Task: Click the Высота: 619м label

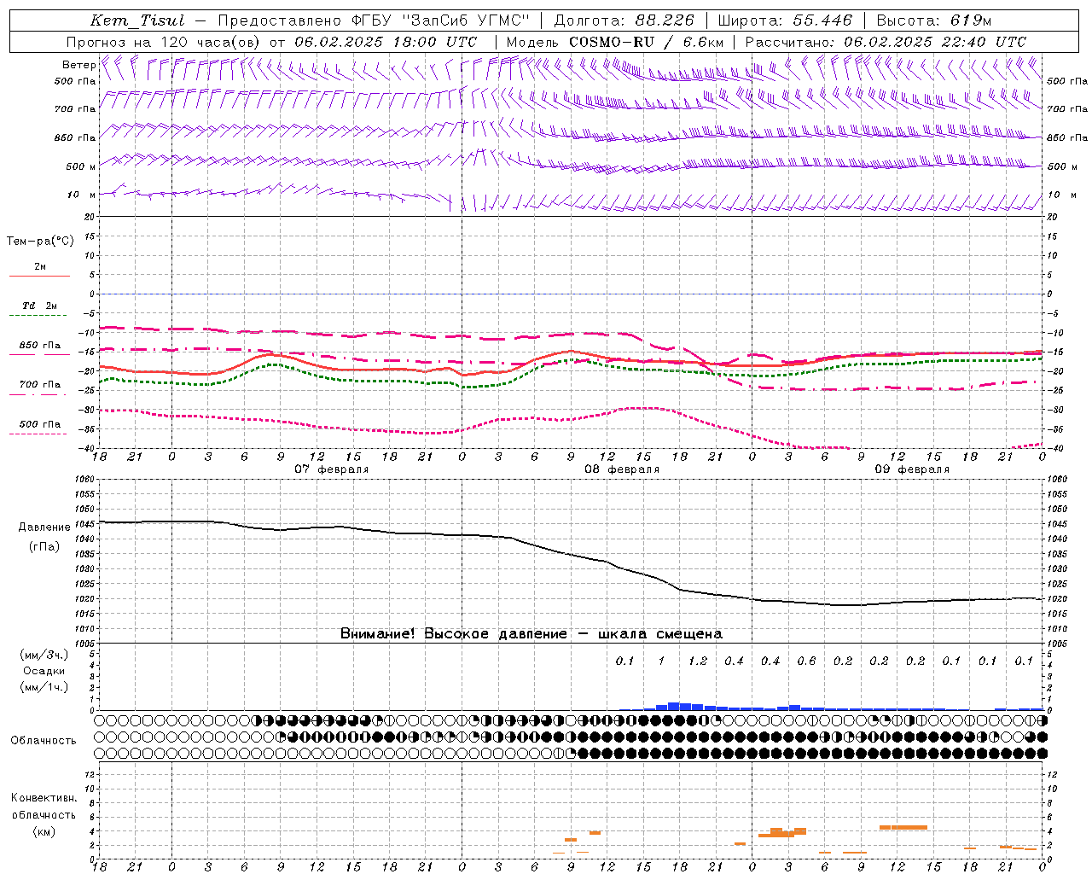Action: (934, 20)
